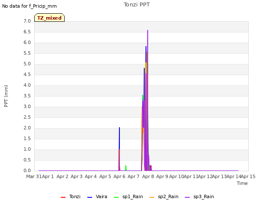This screenshot has width=274, height=205.
Task: Click the Apr 15 x-axis tick label
Action: click(x=248, y=176)
